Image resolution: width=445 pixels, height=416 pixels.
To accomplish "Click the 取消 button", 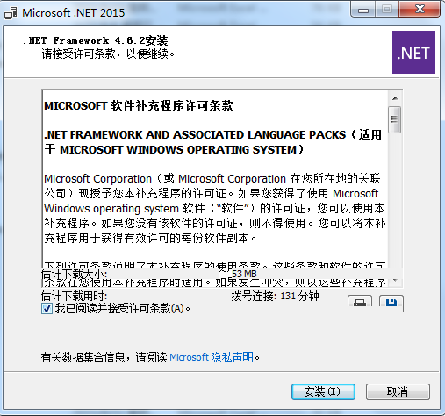I will click(x=398, y=391).
